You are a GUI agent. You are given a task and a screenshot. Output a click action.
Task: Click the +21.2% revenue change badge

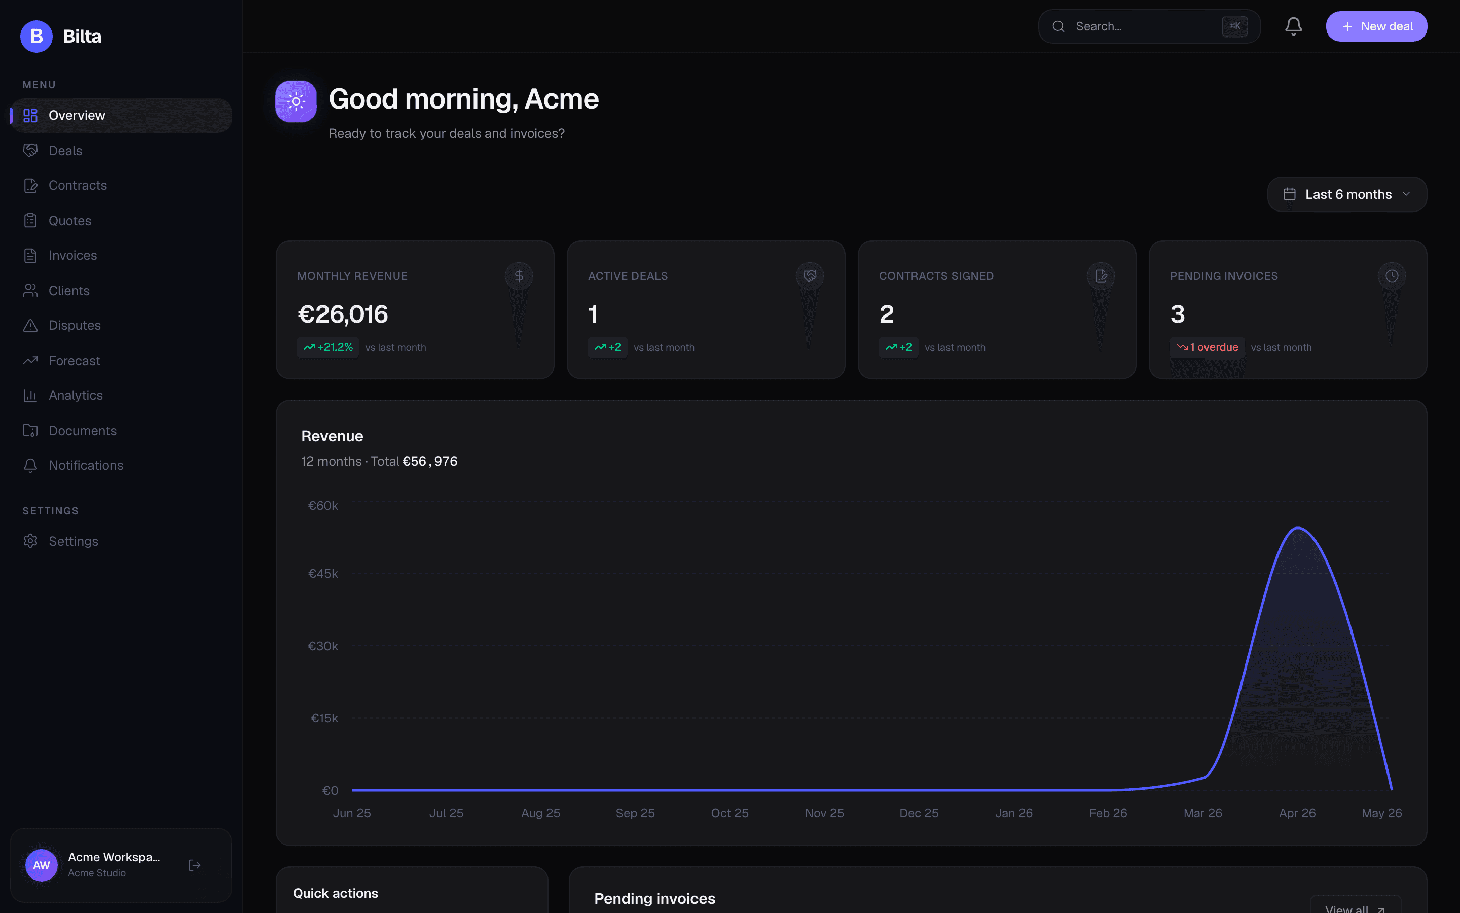pyautogui.click(x=327, y=347)
